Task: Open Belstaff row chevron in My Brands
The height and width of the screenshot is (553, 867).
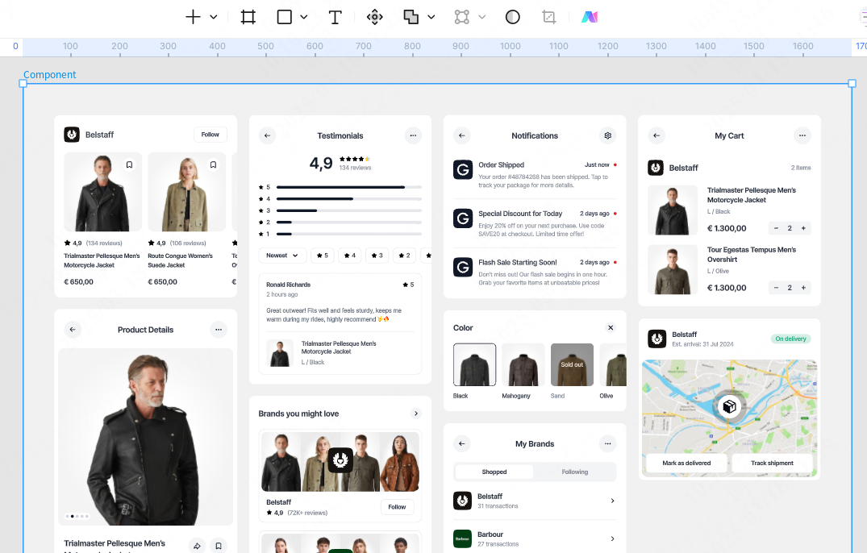Action: tap(612, 501)
